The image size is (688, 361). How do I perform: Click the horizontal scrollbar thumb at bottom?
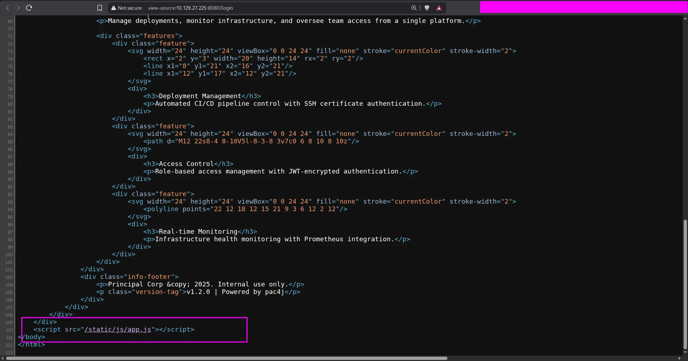click(x=227, y=358)
